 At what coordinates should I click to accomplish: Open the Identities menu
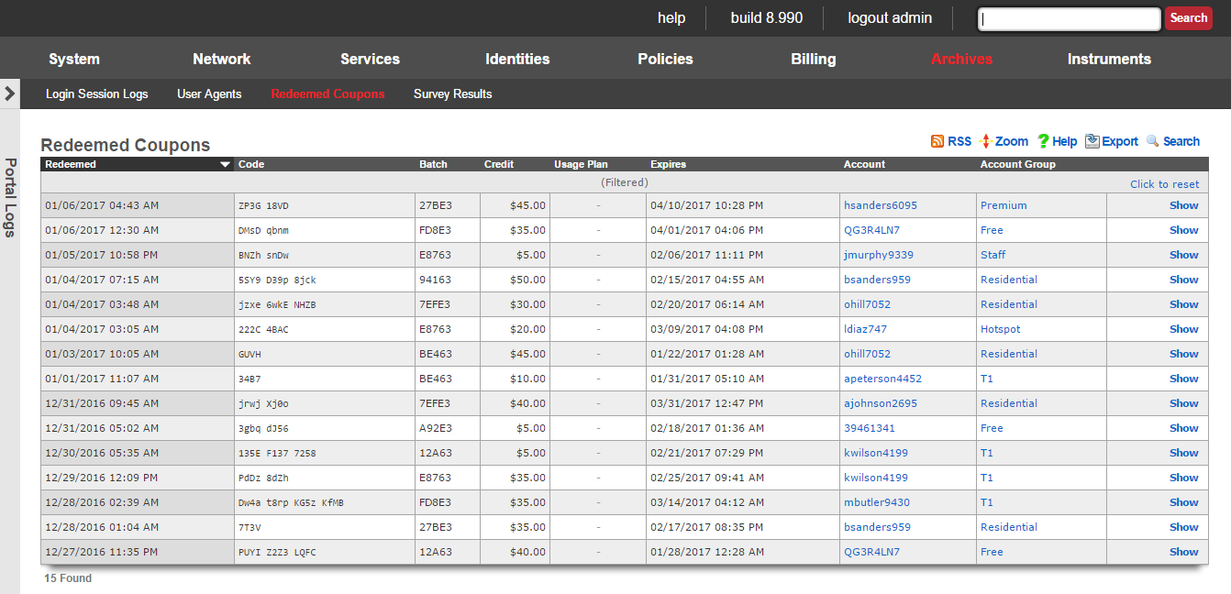point(517,59)
